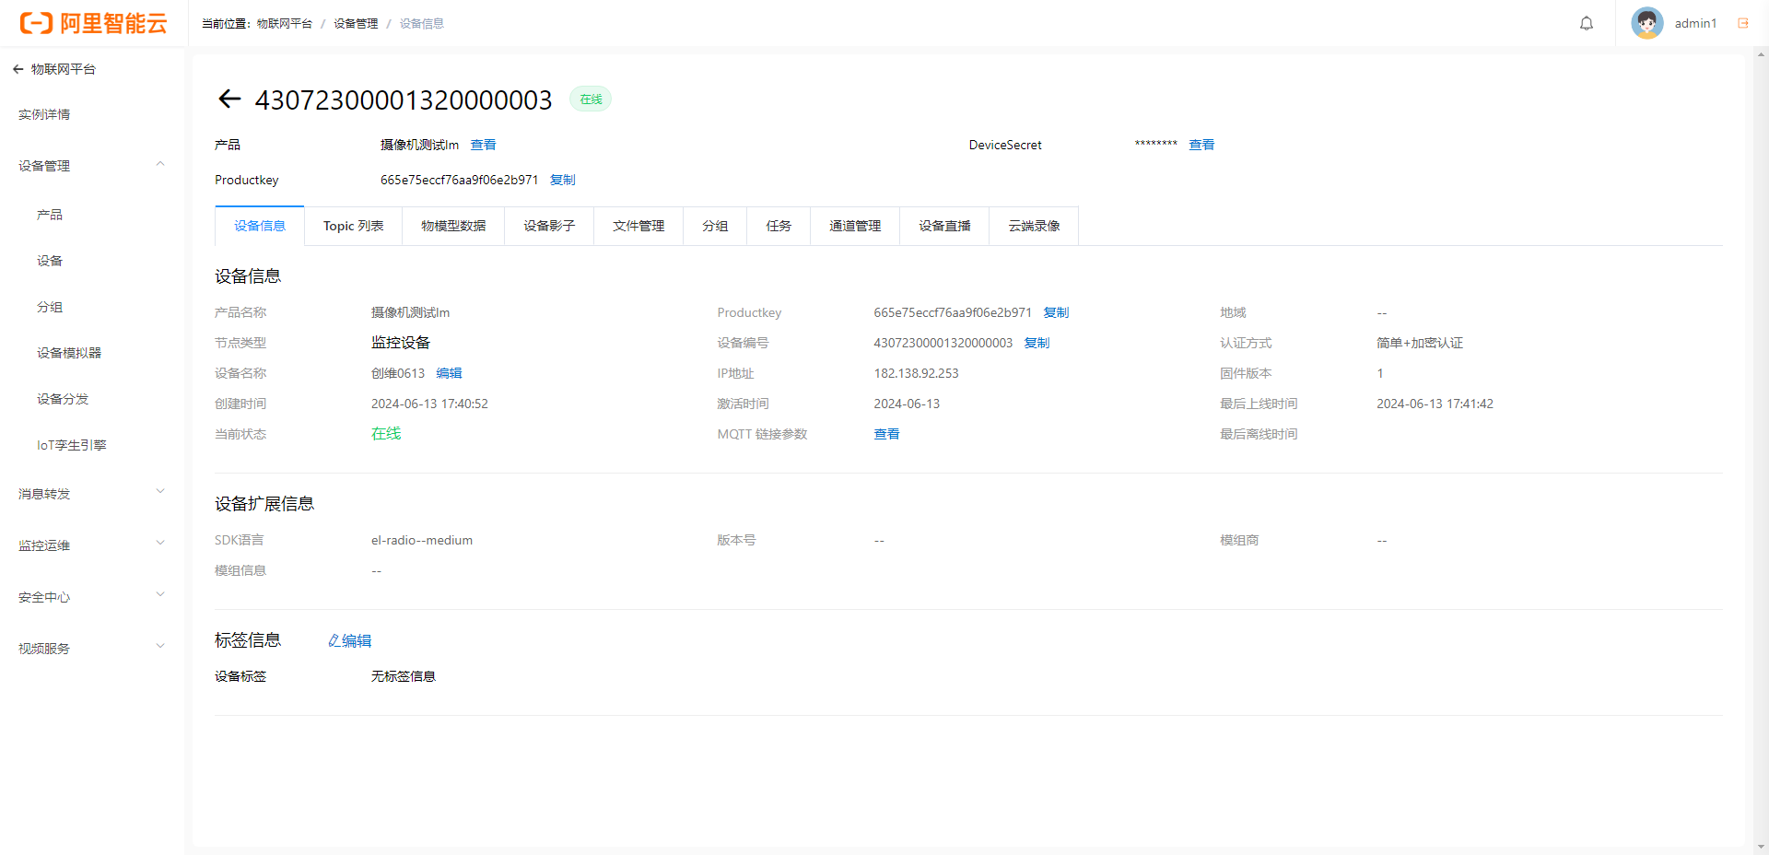Edit the 设备名称 创维0613

449,373
